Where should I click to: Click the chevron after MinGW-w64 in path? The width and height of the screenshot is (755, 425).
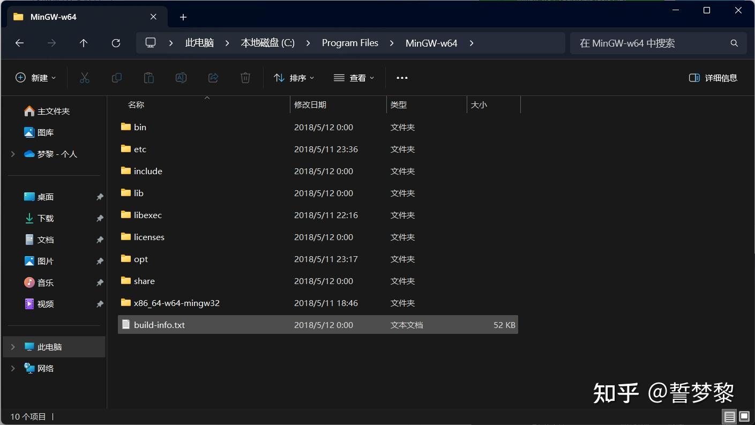pos(472,43)
